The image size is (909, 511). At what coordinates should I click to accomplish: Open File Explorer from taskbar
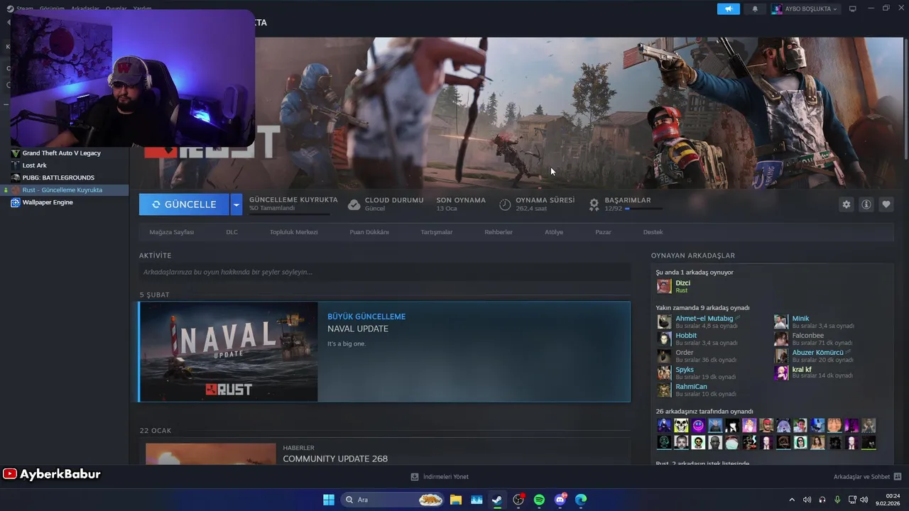pyautogui.click(x=455, y=500)
